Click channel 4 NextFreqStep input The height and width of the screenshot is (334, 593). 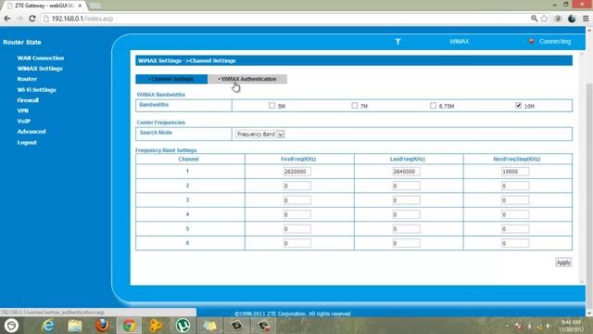click(x=515, y=214)
